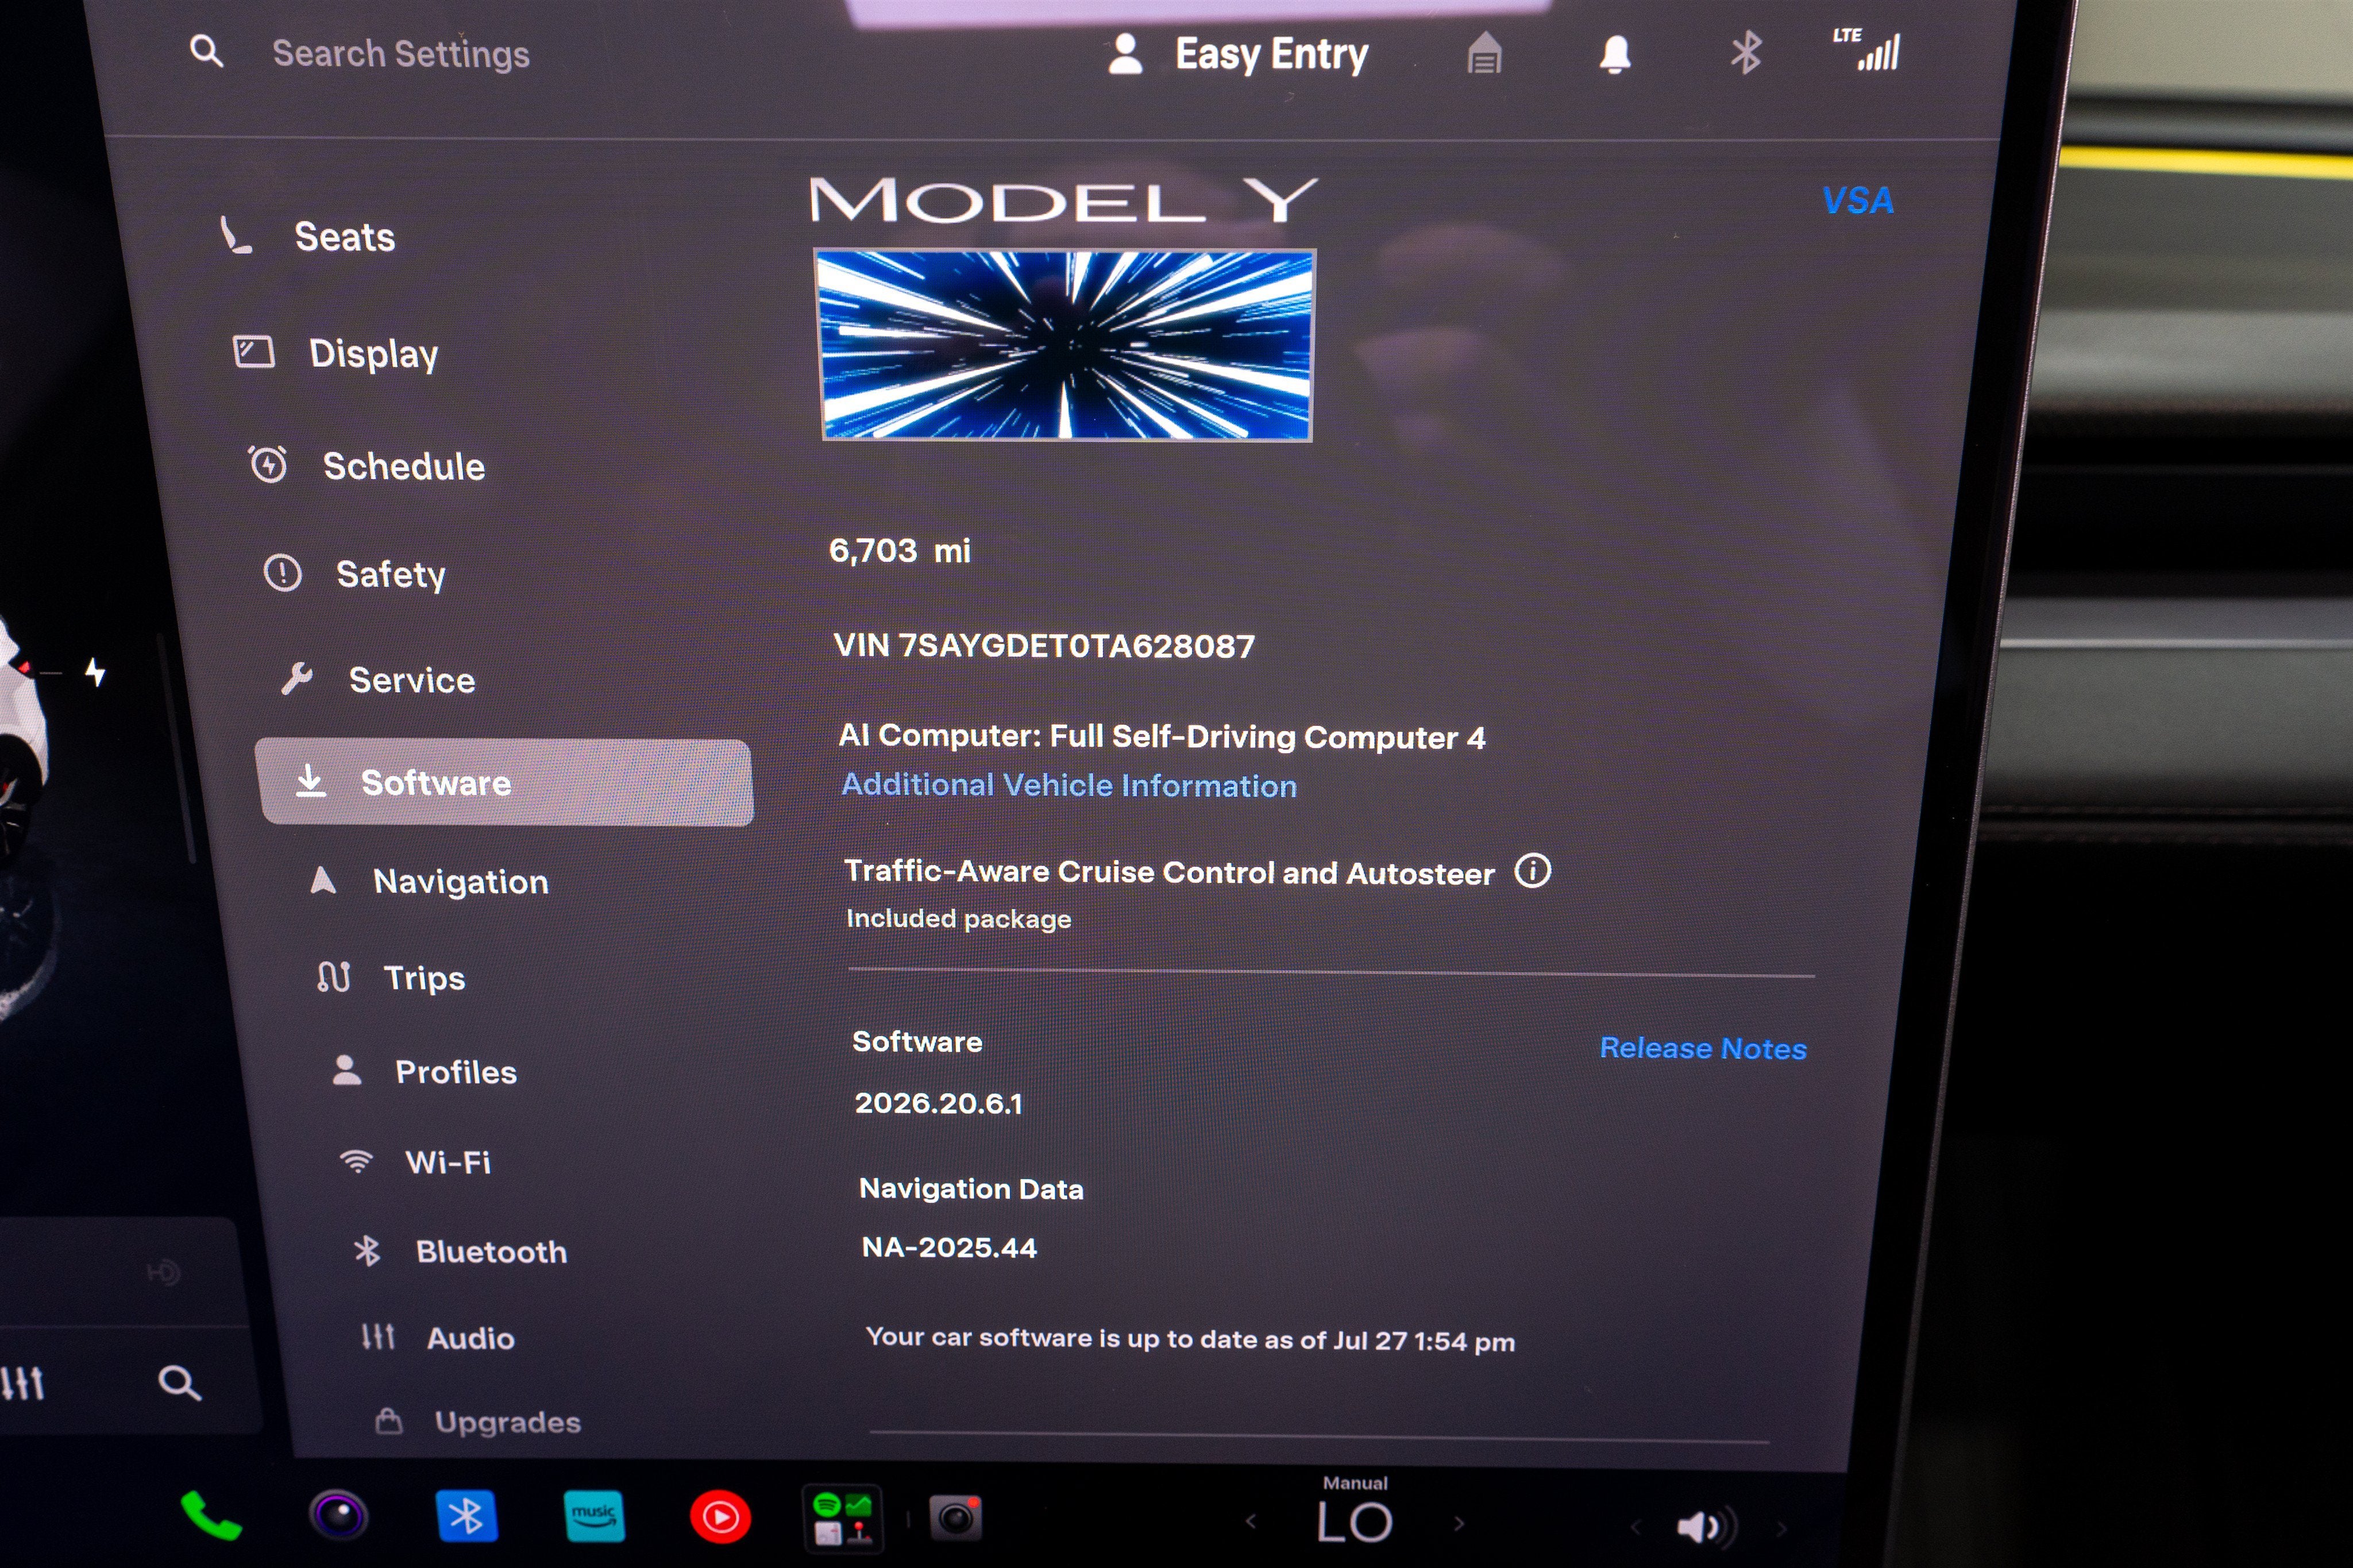Tap the Model Y hyperspace thumbnail
The image size is (2353, 1568).
1065,345
